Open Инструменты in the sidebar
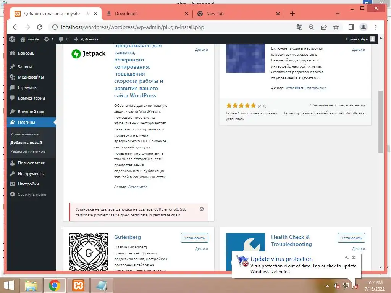The image size is (391, 293). (31, 174)
